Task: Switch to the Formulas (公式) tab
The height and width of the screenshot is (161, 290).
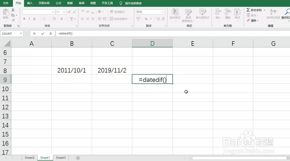Action: 59,3
